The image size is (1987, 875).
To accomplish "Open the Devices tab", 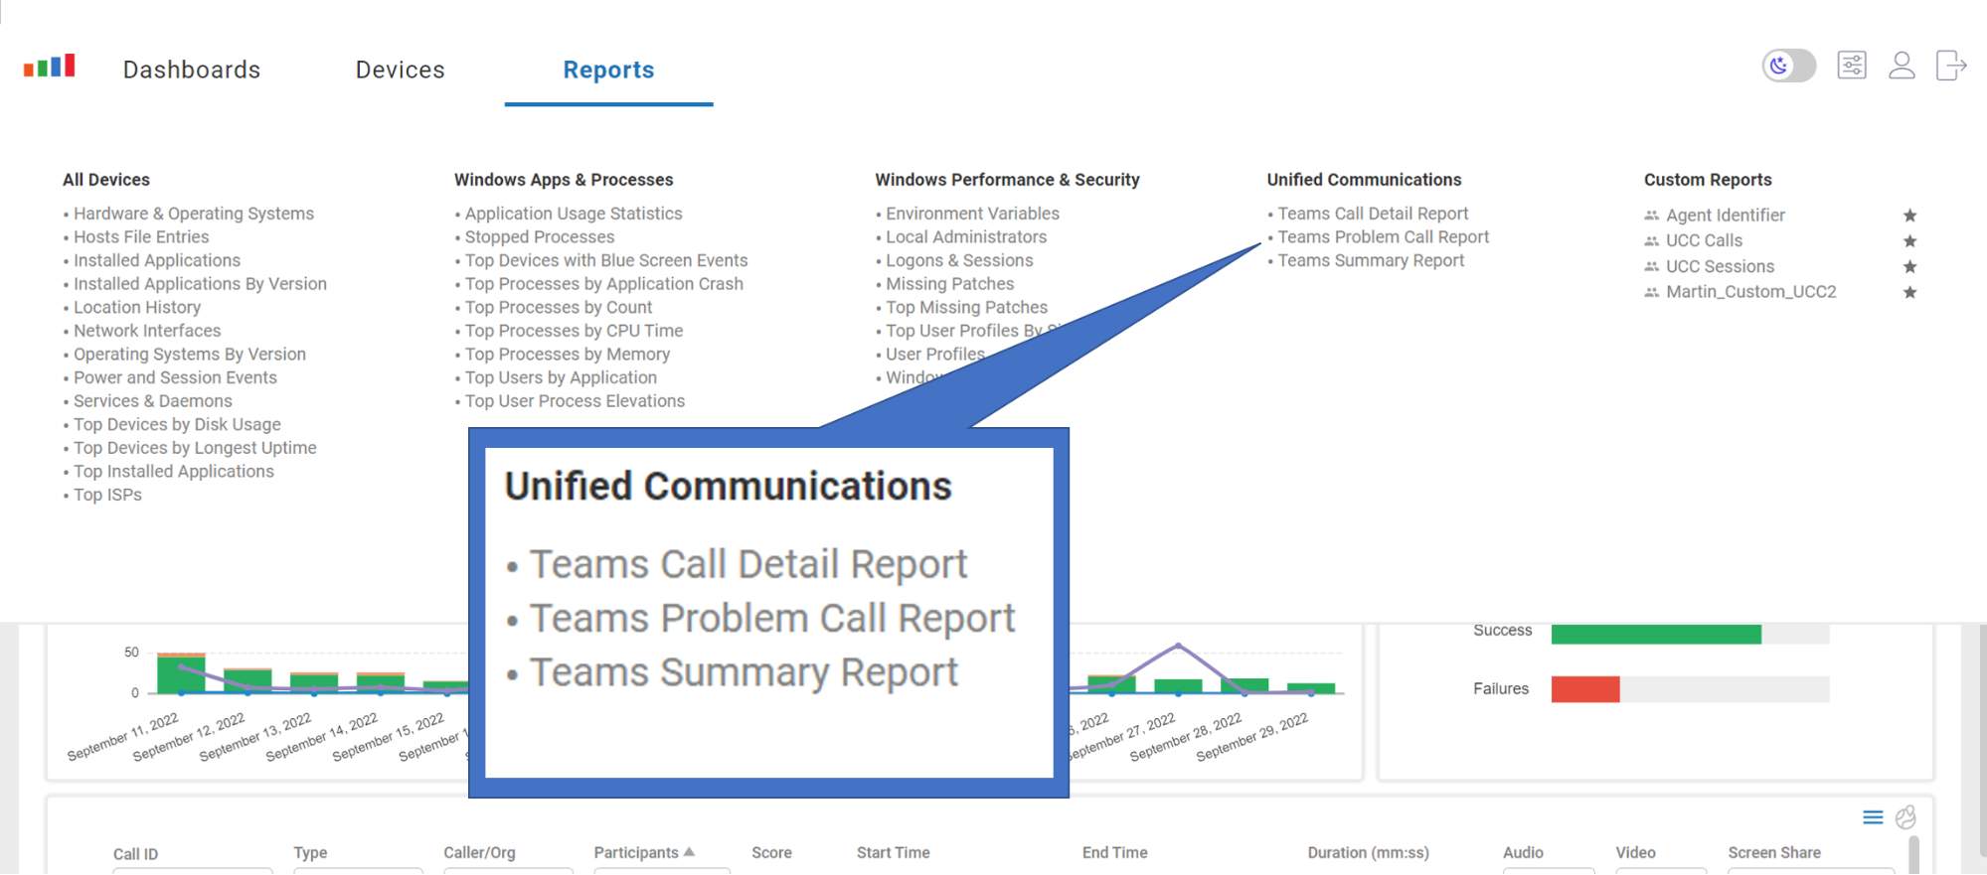I will (x=401, y=70).
